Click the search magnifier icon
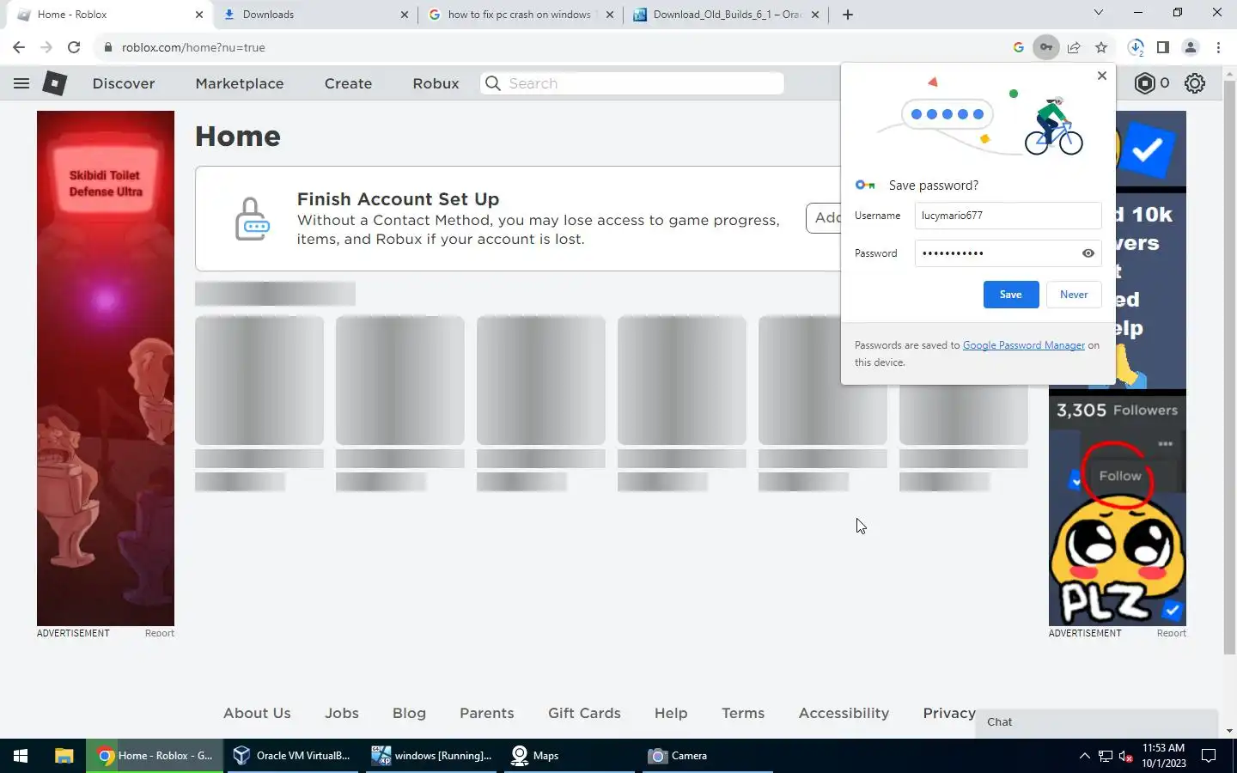The height and width of the screenshot is (773, 1237). pyautogui.click(x=492, y=83)
